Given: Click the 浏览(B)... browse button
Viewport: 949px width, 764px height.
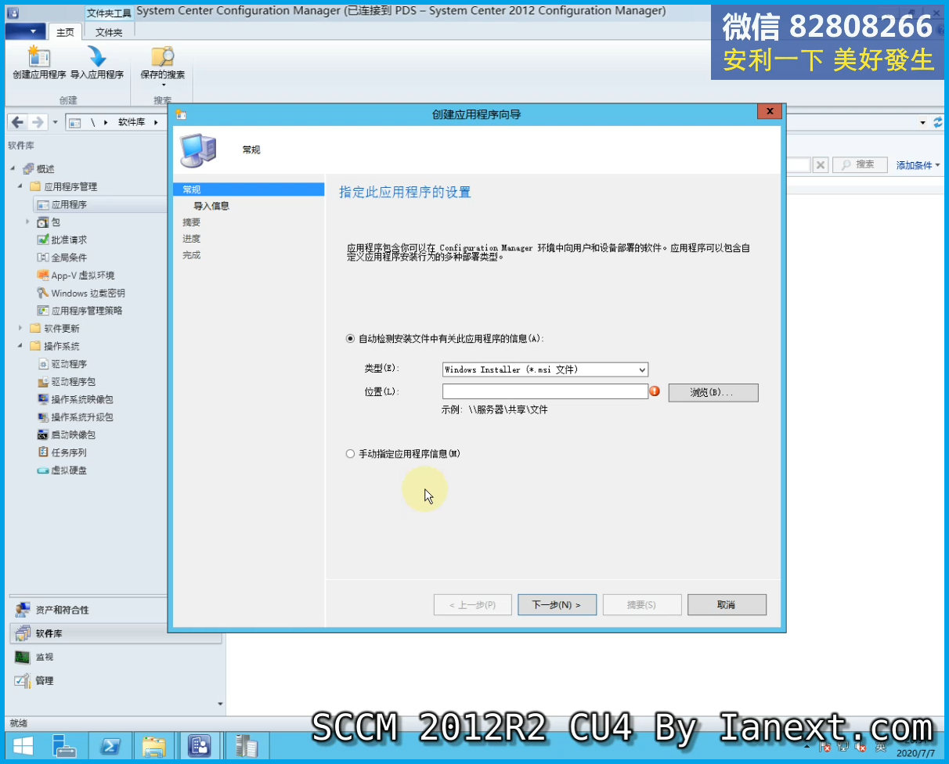Looking at the screenshot, I should point(713,392).
